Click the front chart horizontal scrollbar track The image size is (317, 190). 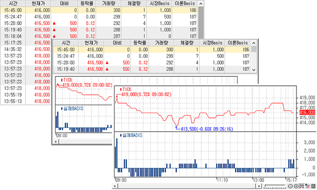(x=187, y=186)
